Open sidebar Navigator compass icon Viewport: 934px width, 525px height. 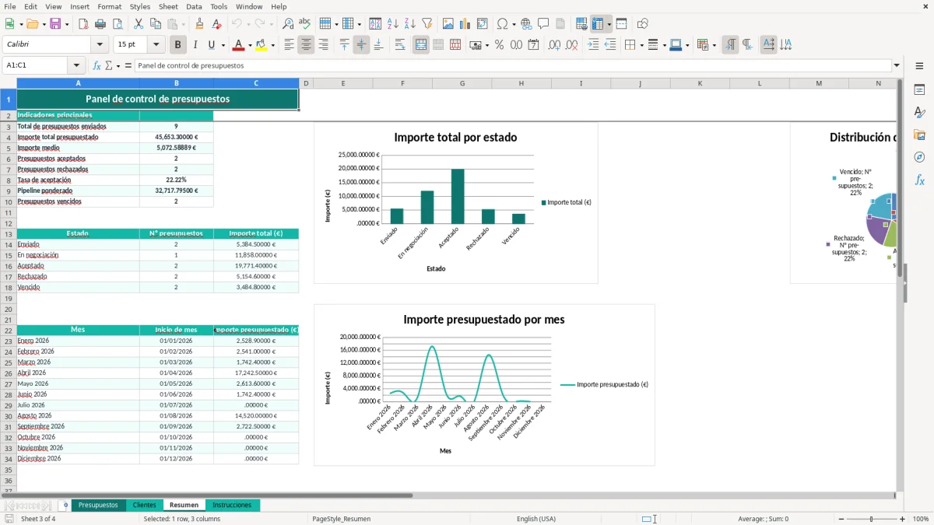pos(919,157)
